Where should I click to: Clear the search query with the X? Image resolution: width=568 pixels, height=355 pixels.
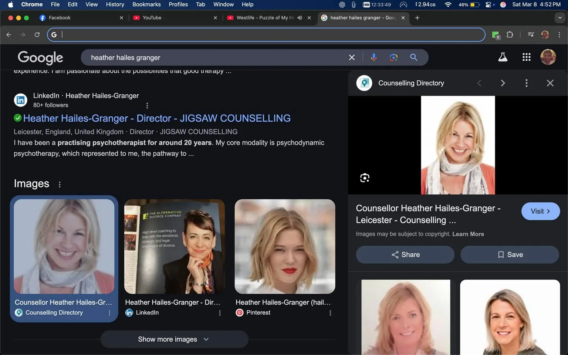coord(351,57)
